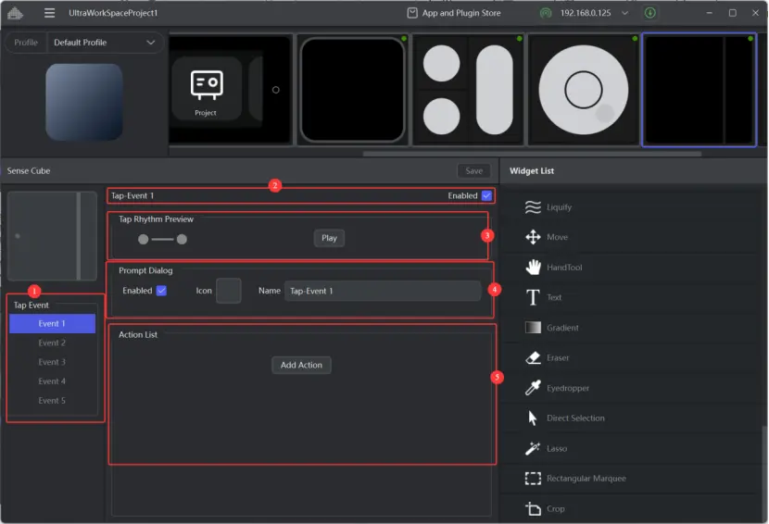The image size is (769, 524).
Task: Click the app logo icon
Action: (15, 13)
